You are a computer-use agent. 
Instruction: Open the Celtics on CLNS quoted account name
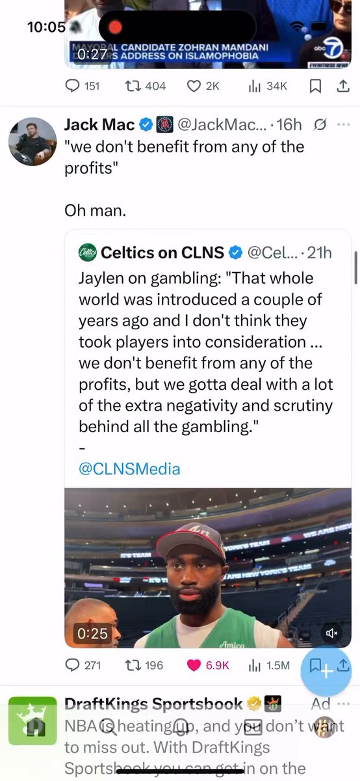click(163, 252)
